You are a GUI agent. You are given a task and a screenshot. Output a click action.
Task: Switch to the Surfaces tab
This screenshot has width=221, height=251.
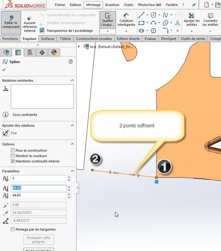point(48,38)
